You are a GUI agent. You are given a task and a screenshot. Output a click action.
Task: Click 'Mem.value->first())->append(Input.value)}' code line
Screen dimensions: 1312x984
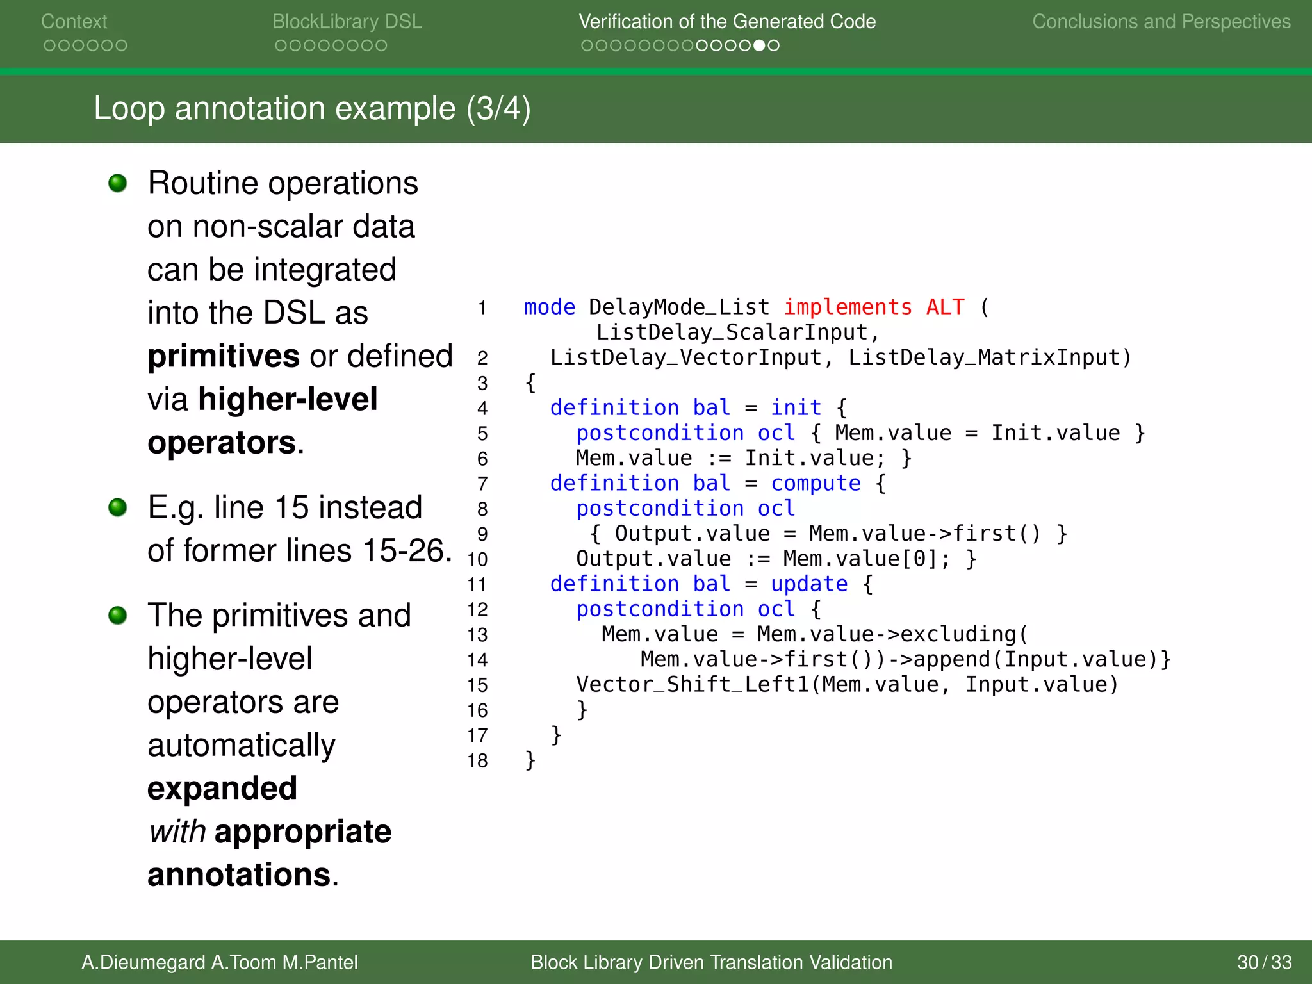906,660
